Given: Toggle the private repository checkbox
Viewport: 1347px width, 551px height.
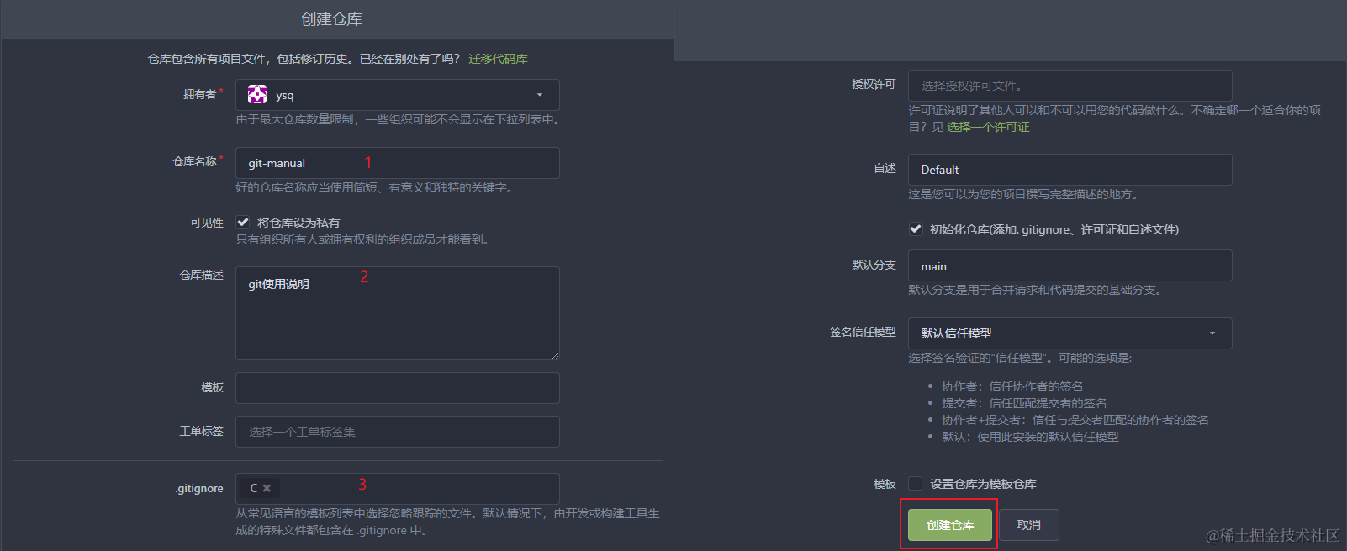Looking at the screenshot, I should coord(243,222).
